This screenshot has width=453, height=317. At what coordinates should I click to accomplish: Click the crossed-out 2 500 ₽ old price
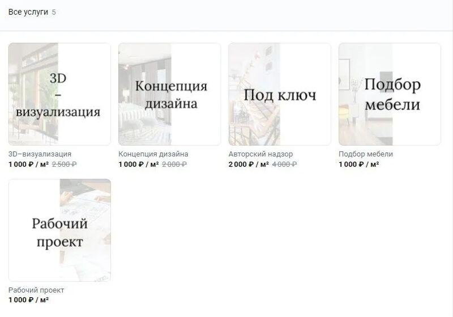click(64, 164)
